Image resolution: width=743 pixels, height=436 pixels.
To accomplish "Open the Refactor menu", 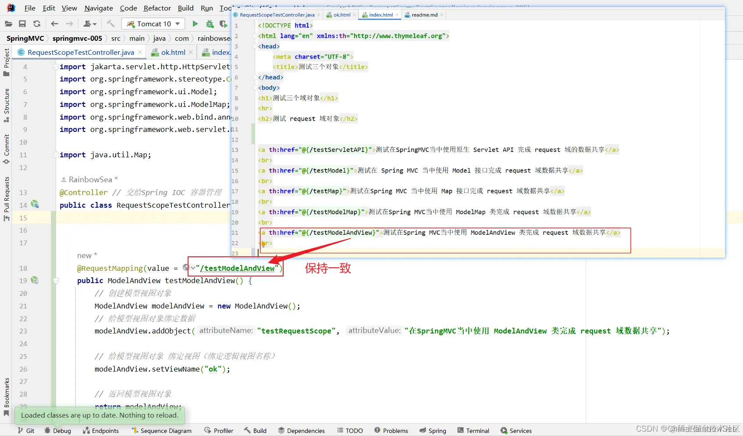I will 157,8.
